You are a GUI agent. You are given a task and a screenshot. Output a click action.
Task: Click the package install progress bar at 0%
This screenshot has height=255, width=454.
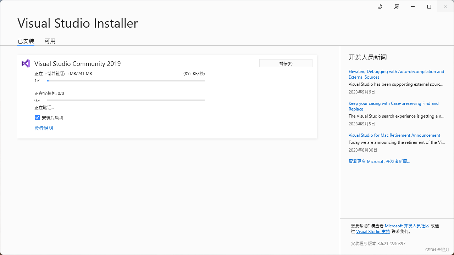click(x=126, y=101)
